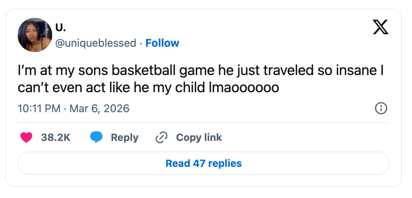Viewport: 412px width, 198px height.
Task: Click the display name "U."
Action: pyautogui.click(x=60, y=28)
